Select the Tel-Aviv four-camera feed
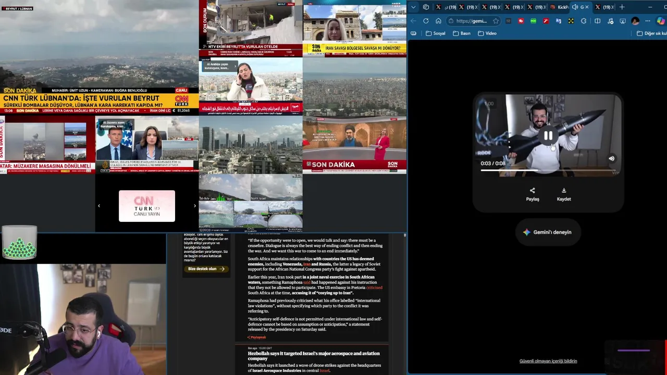This screenshot has height=375, width=667. click(251, 203)
